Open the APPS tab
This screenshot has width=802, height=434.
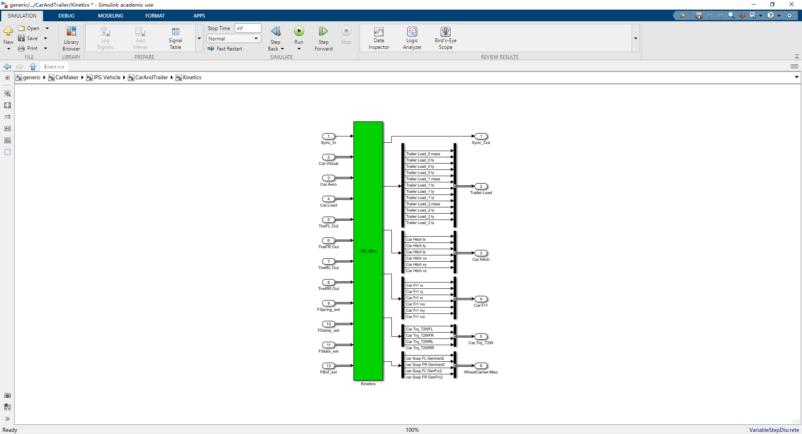point(199,16)
